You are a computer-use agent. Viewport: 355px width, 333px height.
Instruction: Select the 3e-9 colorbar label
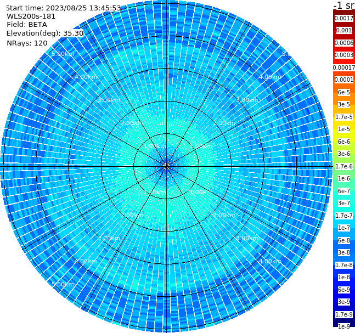[x=344, y=302]
